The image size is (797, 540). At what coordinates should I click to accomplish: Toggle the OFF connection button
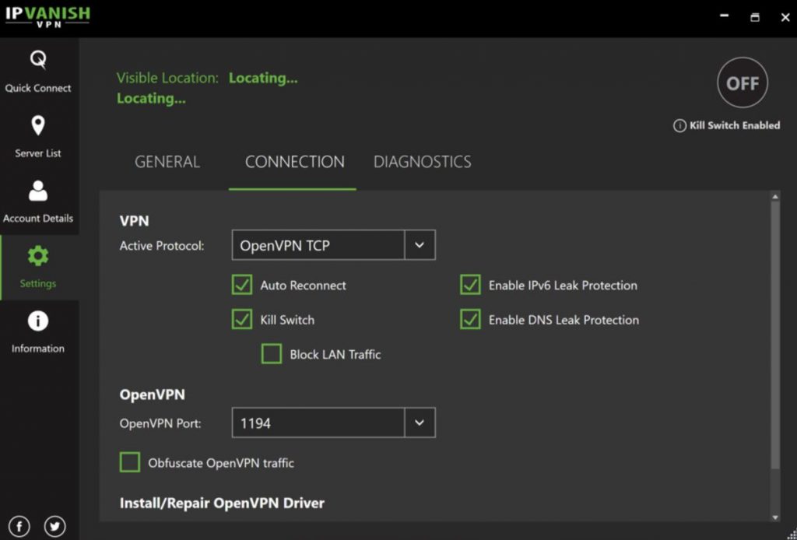(x=743, y=82)
